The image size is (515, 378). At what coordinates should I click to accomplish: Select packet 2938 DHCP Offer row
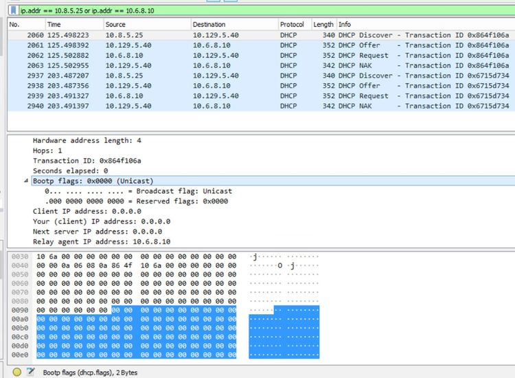tap(261, 86)
